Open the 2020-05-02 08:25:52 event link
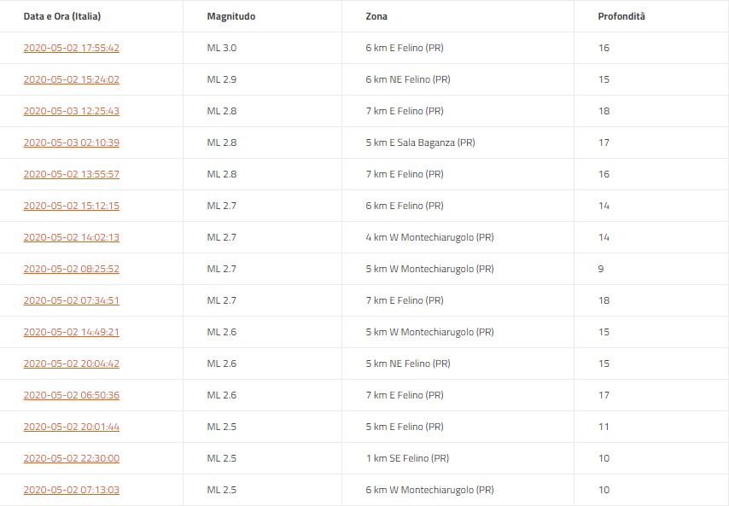The height and width of the screenshot is (506, 729). 71,269
